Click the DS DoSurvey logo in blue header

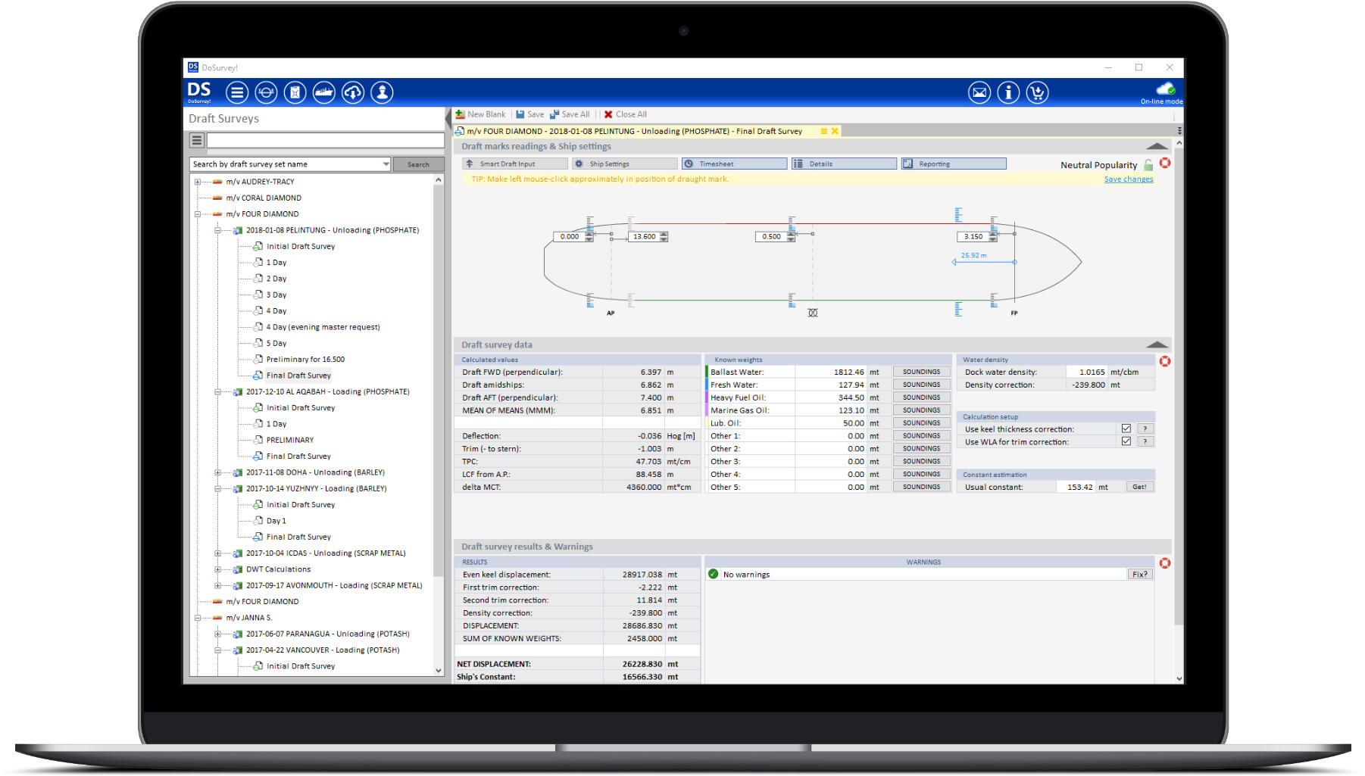pyautogui.click(x=199, y=92)
